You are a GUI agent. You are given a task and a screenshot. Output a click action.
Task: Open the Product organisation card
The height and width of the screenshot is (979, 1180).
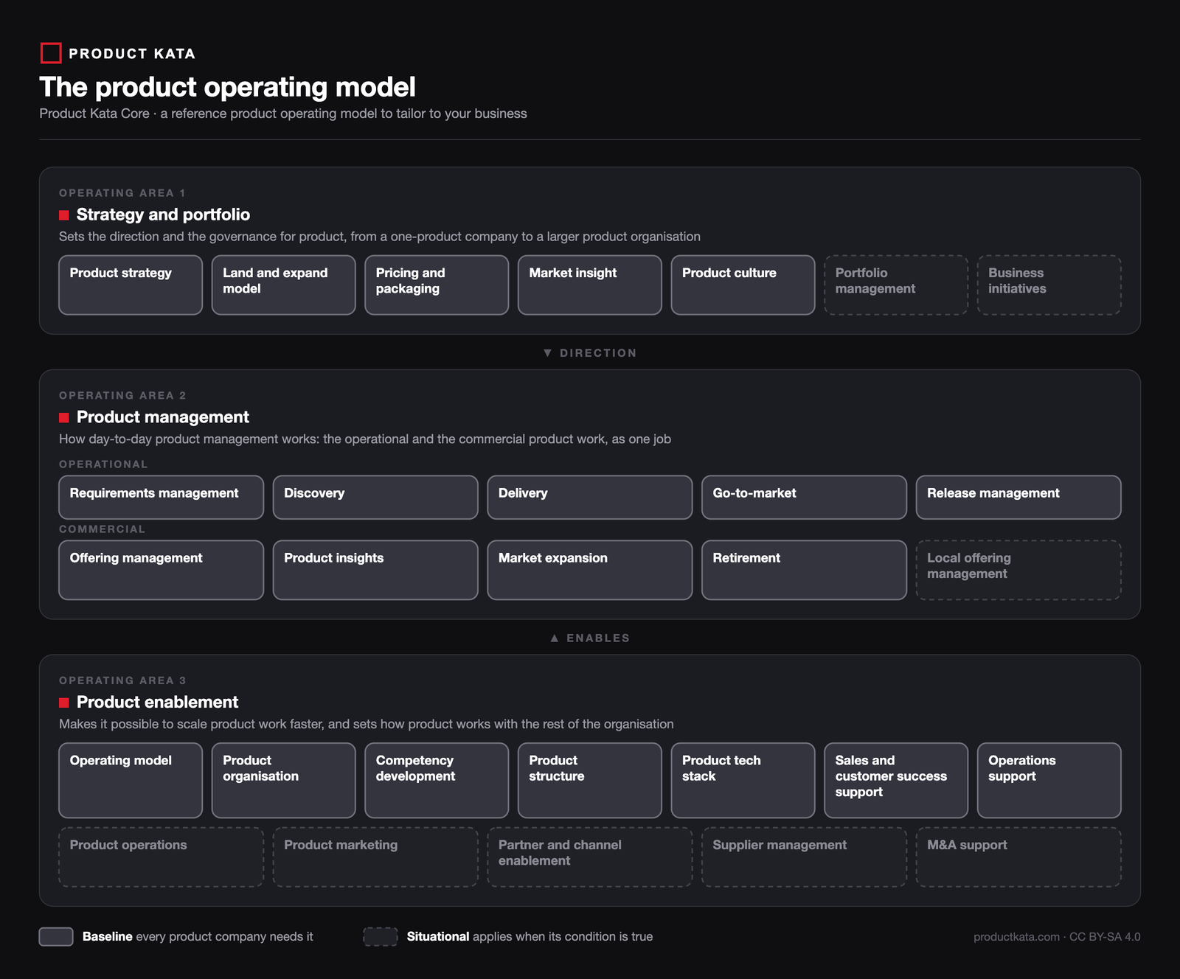click(284, 781)
